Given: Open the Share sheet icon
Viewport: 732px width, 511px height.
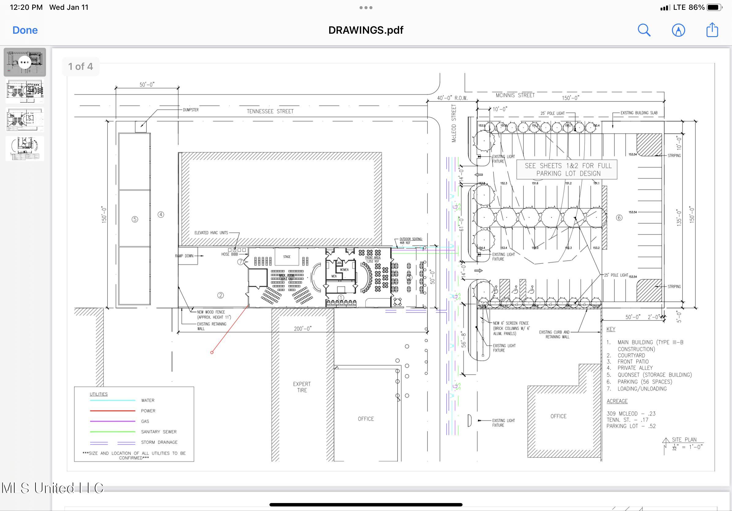Looking at the screenshot, I should click(x=712, y=30).
